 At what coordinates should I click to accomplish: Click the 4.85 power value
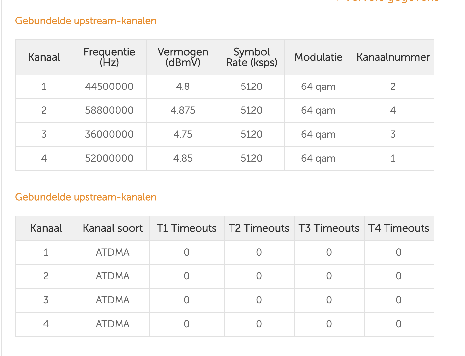[x=183, y=158]
